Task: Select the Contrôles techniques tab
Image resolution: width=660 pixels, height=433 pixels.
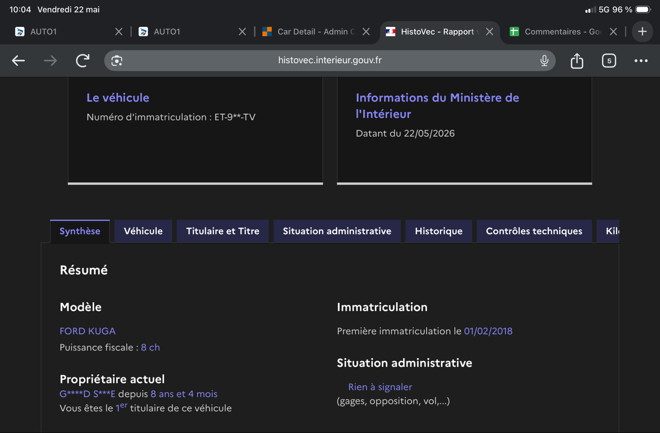Action: tap(534, 231)
